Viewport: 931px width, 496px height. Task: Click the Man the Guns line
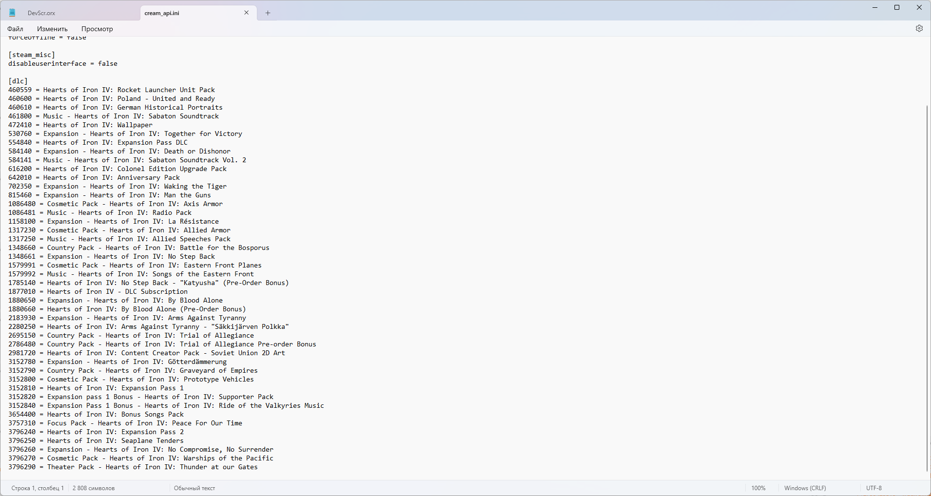click(110, 195)
